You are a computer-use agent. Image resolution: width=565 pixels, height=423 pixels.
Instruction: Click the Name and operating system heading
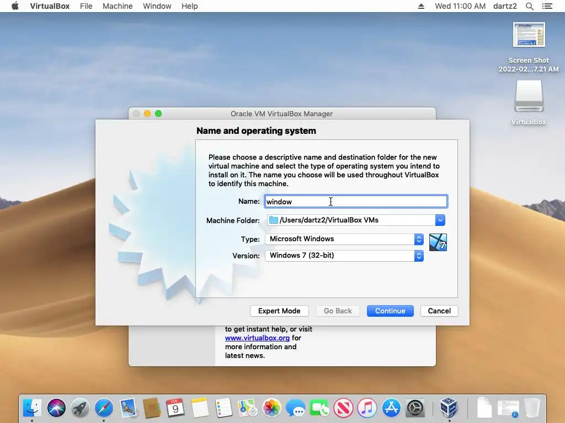(x=256, y=131)
